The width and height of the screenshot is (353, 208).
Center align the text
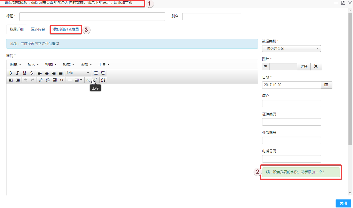[x=47, y=73]
